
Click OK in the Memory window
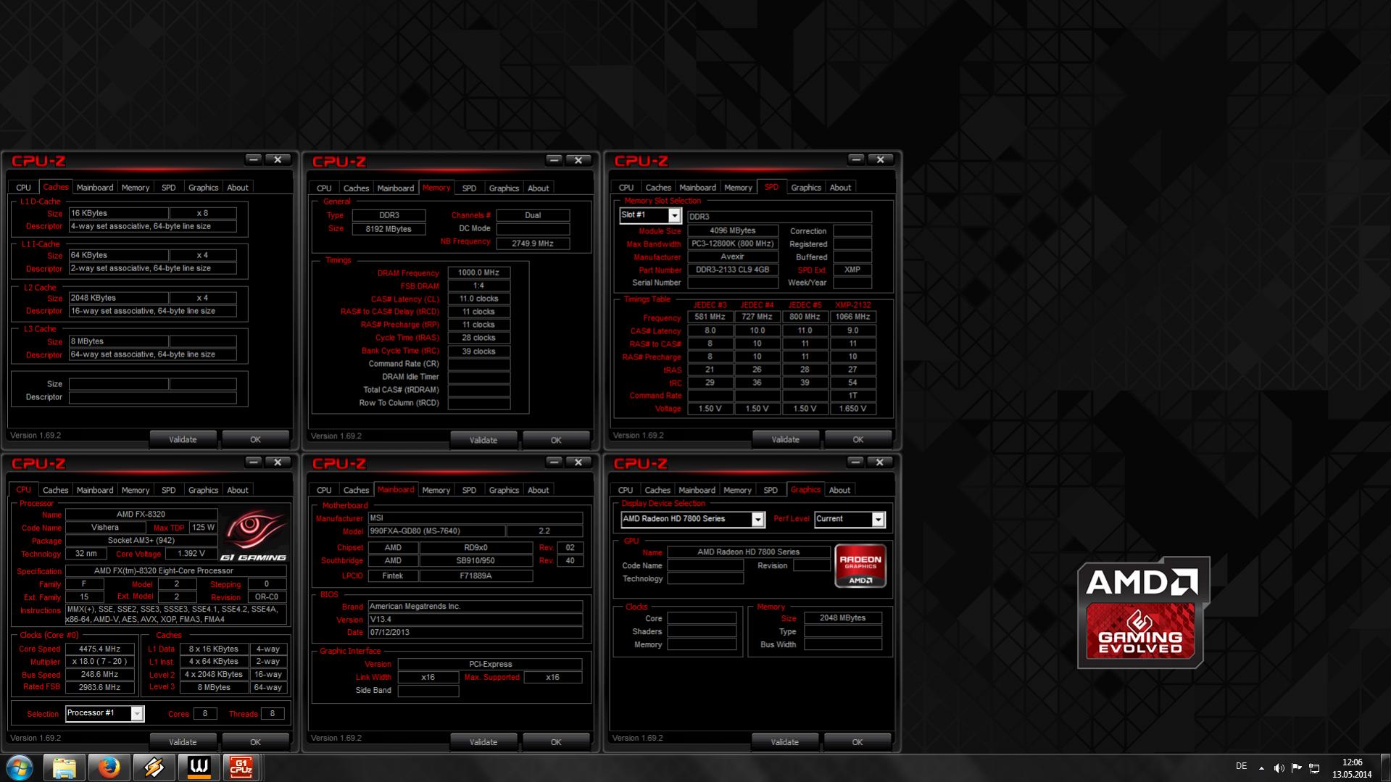pyautogui.click(x=556, y=440)
